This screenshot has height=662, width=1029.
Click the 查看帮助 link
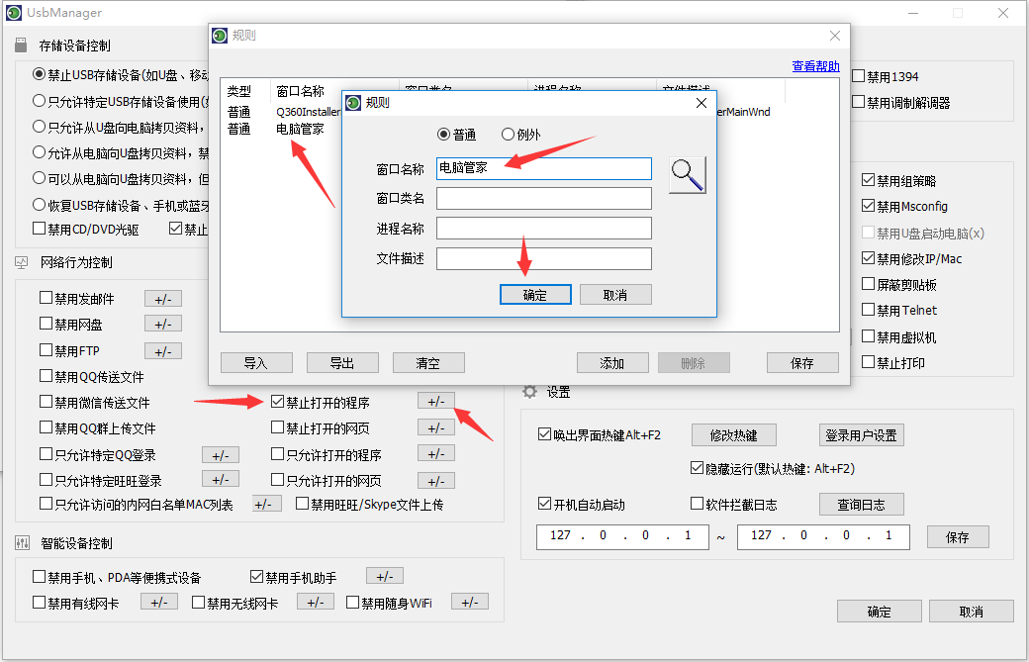(x=815, y=67)
